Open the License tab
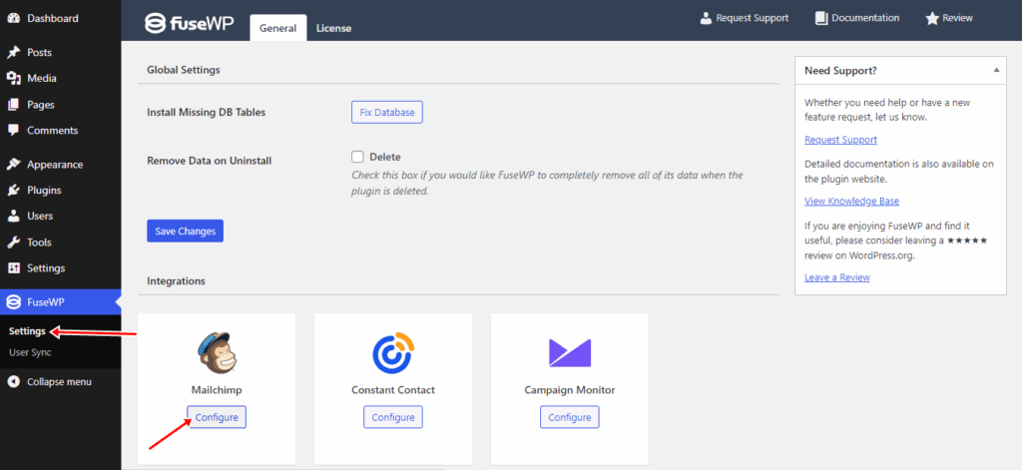 click(333, 28)
